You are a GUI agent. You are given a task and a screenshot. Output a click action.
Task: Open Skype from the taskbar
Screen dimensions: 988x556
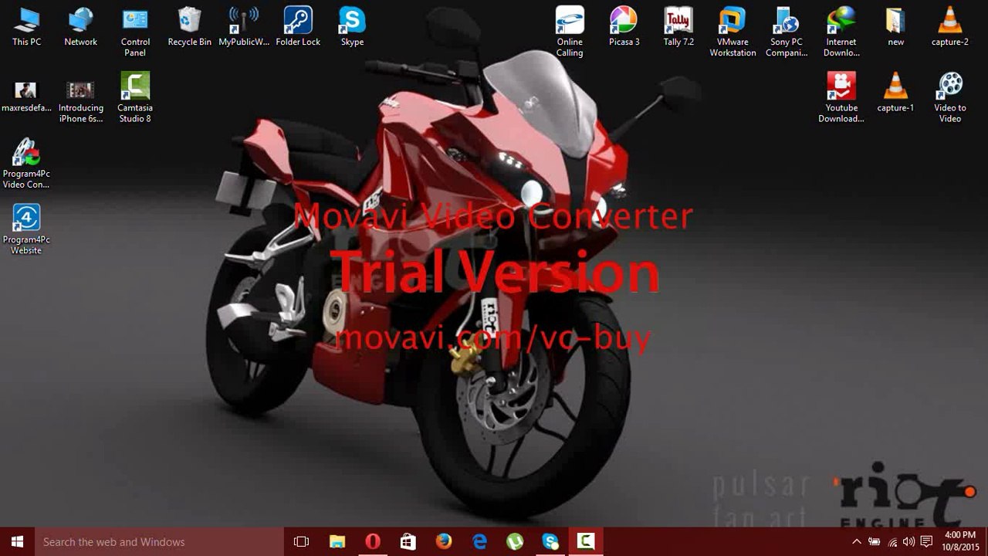[x=550, y=542]
